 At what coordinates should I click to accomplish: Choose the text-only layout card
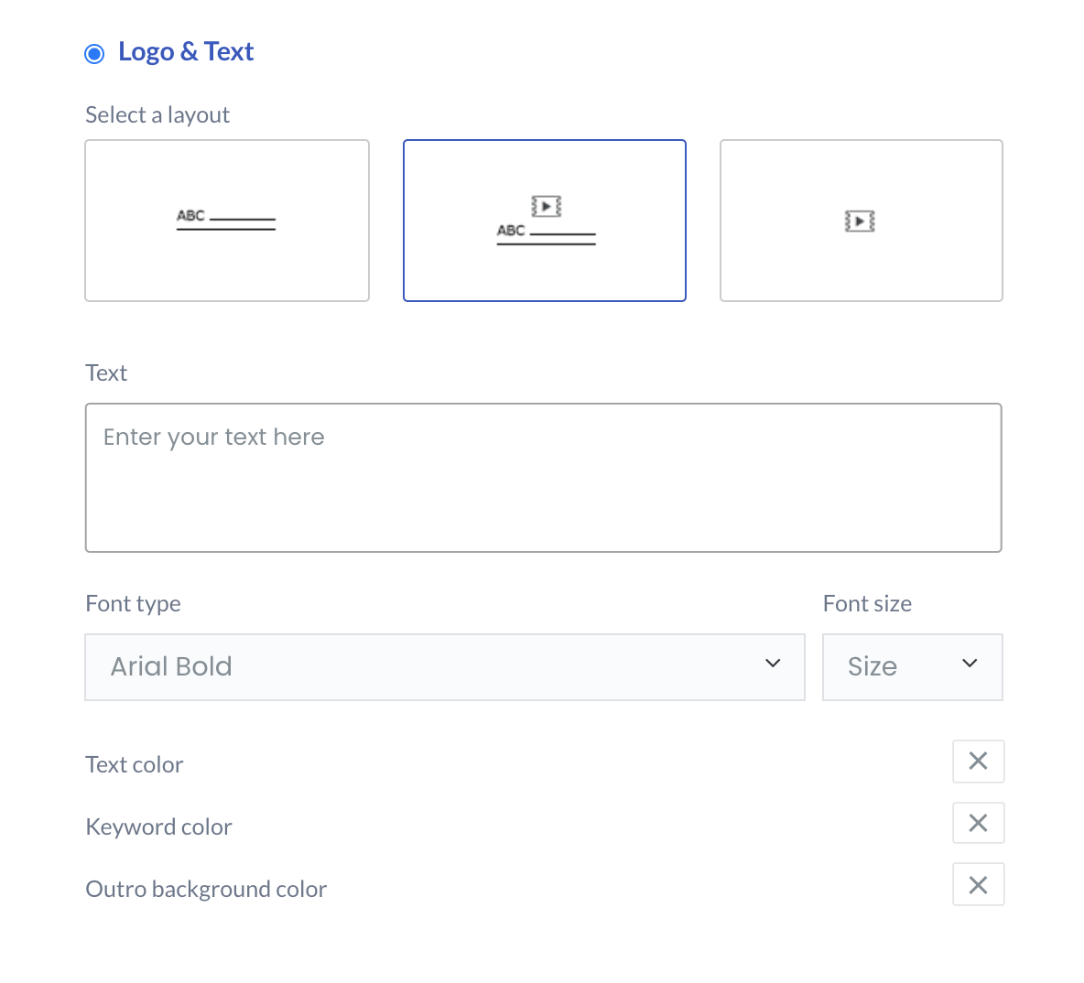tap(227, 221)
